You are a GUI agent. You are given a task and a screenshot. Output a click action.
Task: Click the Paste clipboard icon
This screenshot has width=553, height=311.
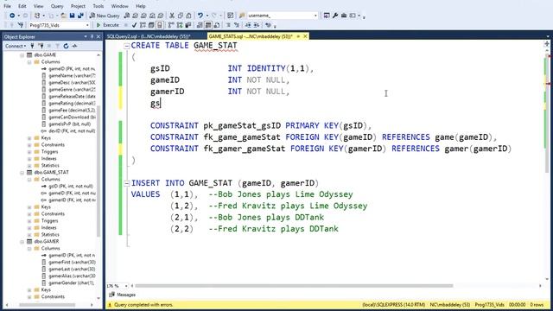pos(188,16)
